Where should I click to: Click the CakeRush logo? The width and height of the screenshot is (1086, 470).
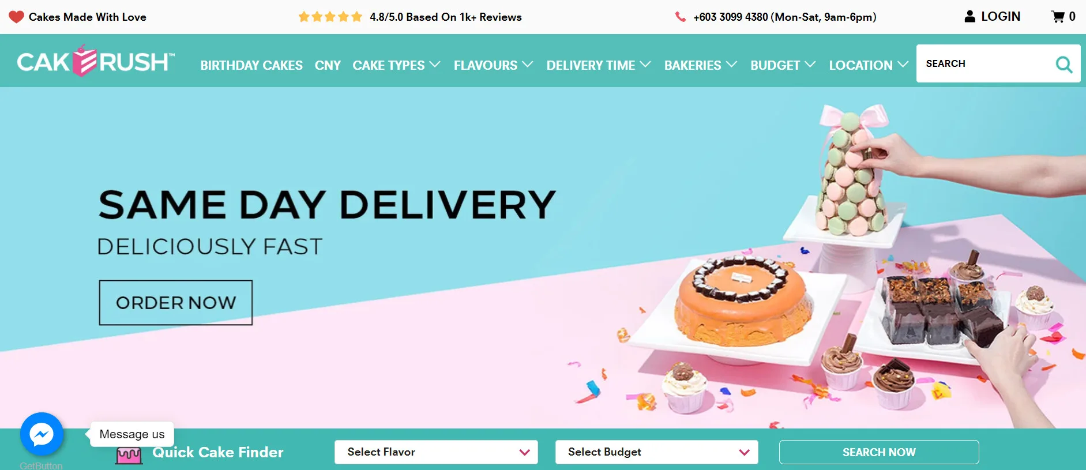(x=95, y=61)
